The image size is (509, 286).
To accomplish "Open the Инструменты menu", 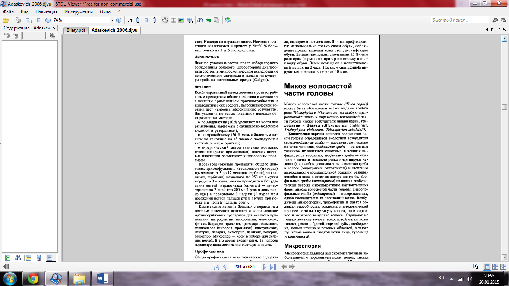I will [x=78, y=12].
